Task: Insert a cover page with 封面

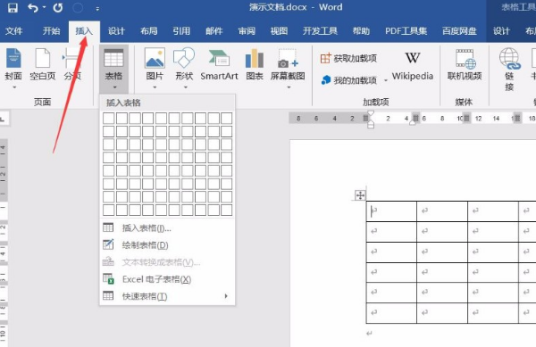Action: (x=13, y=64)
